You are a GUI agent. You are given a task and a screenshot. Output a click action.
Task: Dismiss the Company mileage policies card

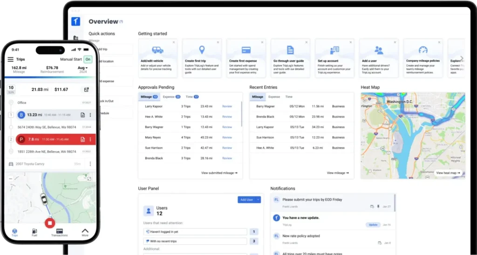point(439,42)
